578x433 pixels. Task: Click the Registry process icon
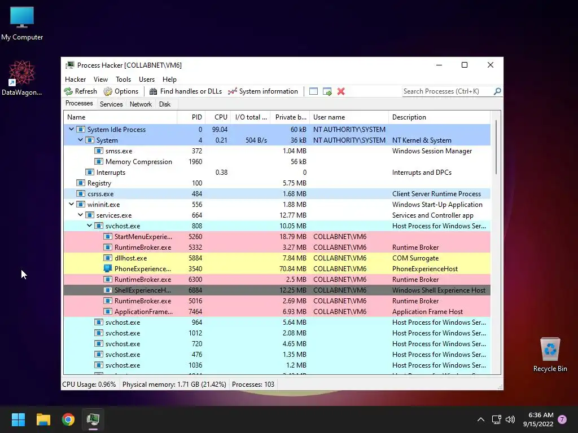click(x=80, y=183)
